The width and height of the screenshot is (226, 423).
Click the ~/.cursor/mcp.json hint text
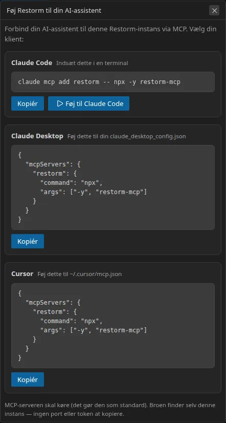coord(79,274)
